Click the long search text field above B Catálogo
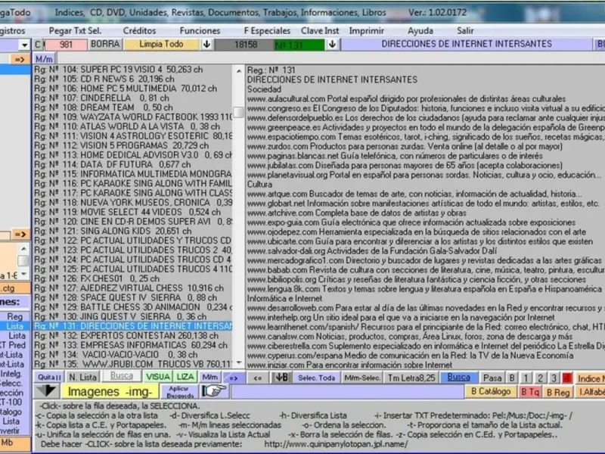Screen dimensions: 605x454 tap(347, 391)
